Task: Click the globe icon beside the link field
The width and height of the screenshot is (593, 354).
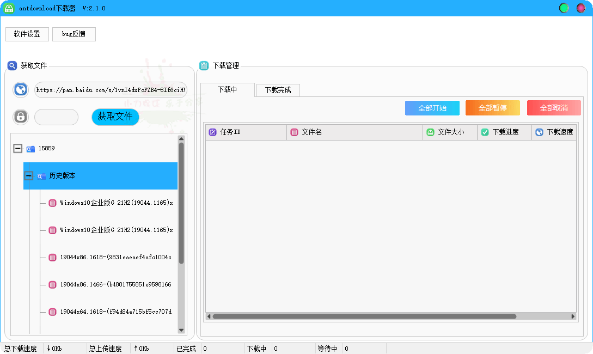Action: tap(20, 89)
